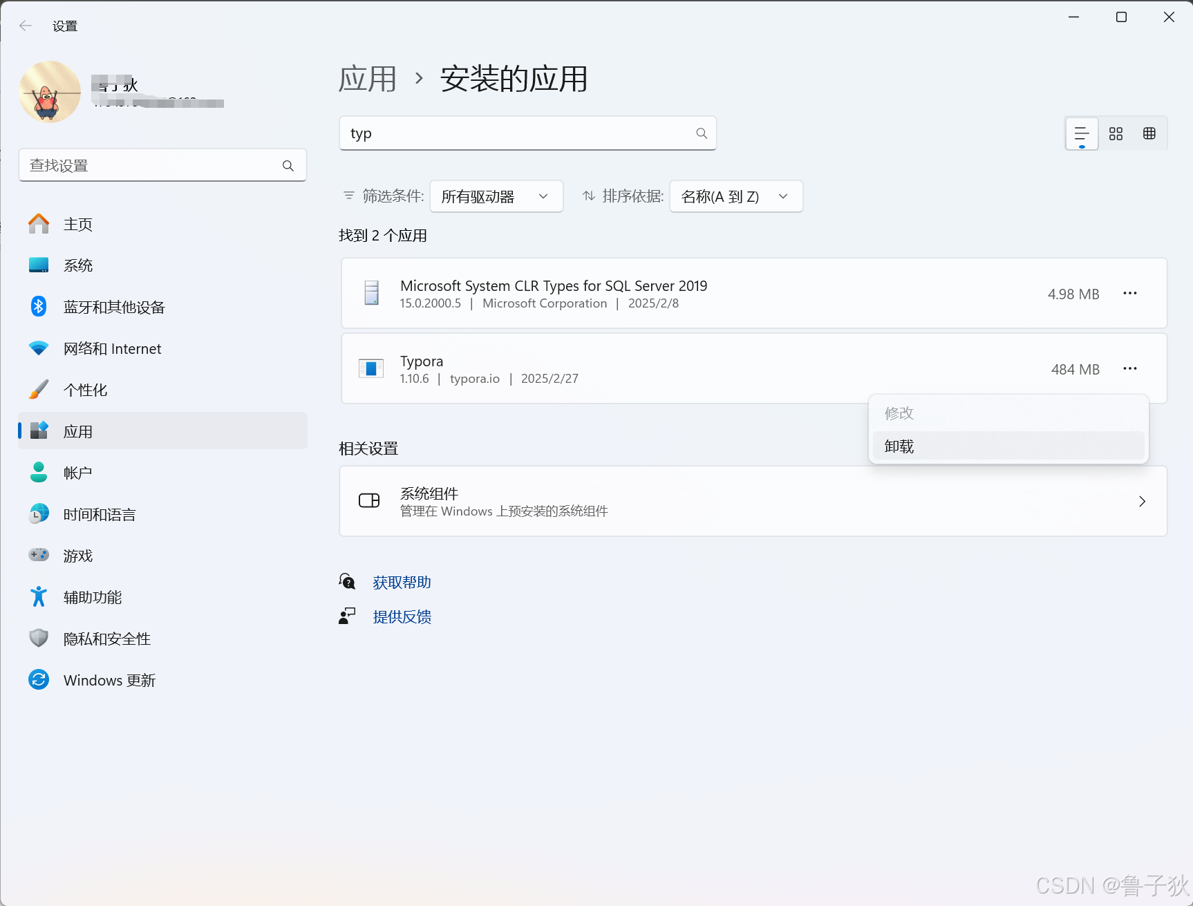Screen dimensions: 1193x906
Task: Minimize the Settings window
Action: [x=1073, y=17]
